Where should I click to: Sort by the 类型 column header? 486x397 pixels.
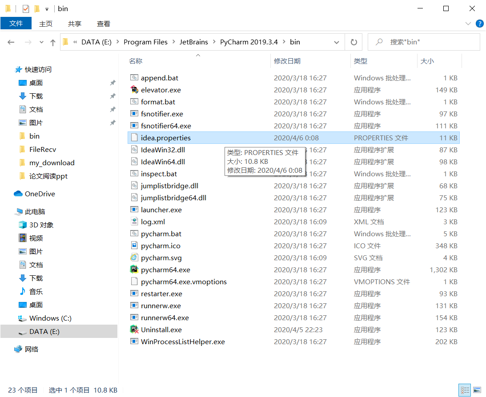(361, 61)
